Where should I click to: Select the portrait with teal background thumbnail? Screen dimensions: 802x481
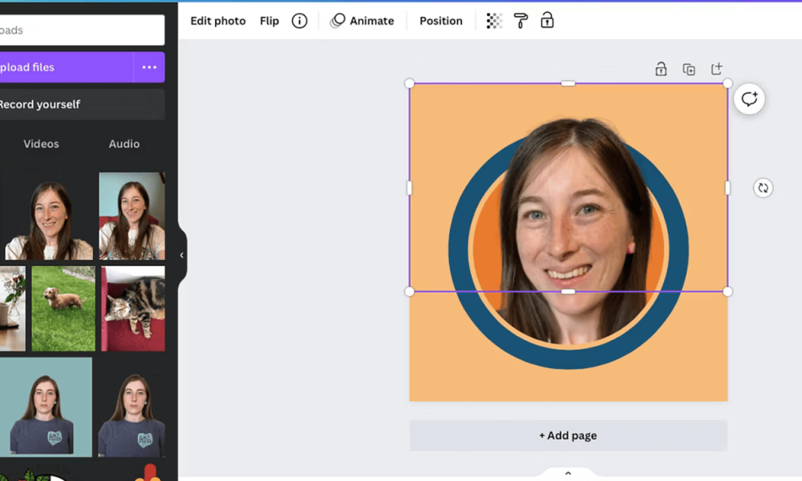(46, 407)
